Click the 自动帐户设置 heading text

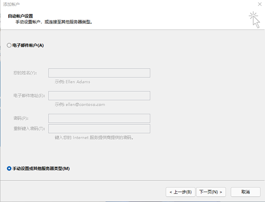[20, 16]
